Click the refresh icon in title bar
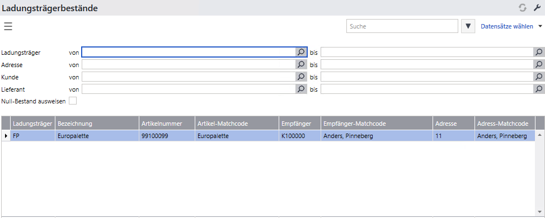This screenshot has height=218, width=545. [523, 8]
